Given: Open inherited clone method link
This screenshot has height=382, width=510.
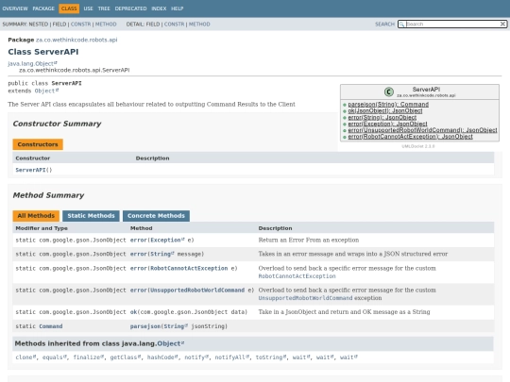Looking at the screenshot, I should click(x=25, y=357).
